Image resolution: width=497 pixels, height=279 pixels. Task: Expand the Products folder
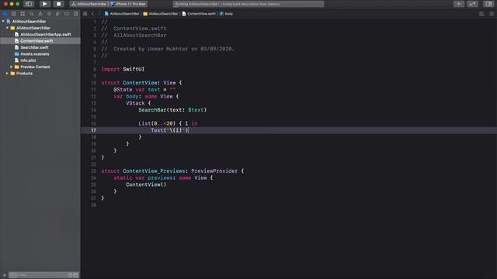(7, 74)
